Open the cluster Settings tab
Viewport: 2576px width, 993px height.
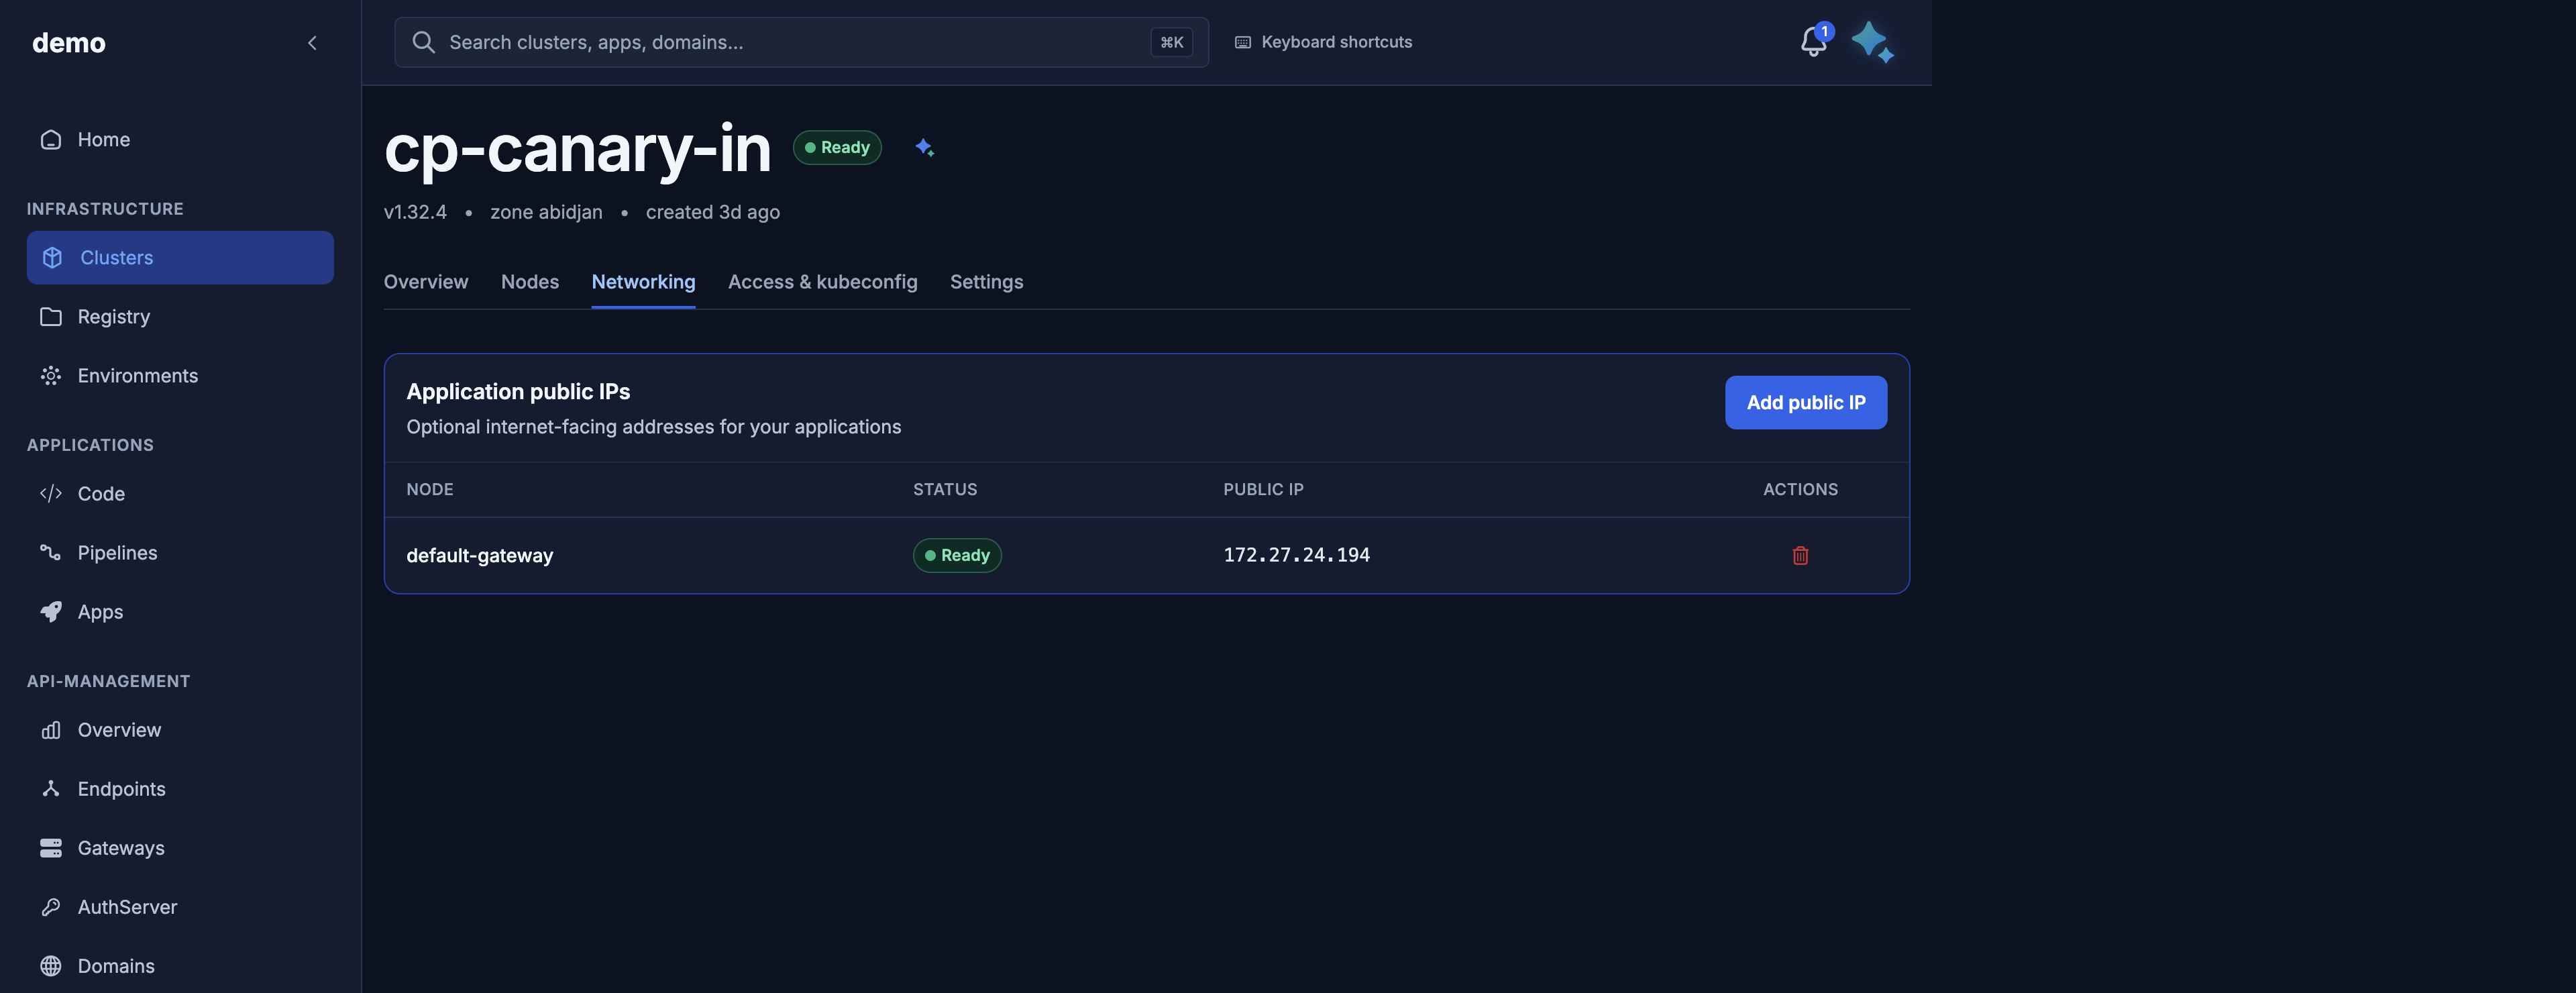pyautogui.click(x=986, y=282)
